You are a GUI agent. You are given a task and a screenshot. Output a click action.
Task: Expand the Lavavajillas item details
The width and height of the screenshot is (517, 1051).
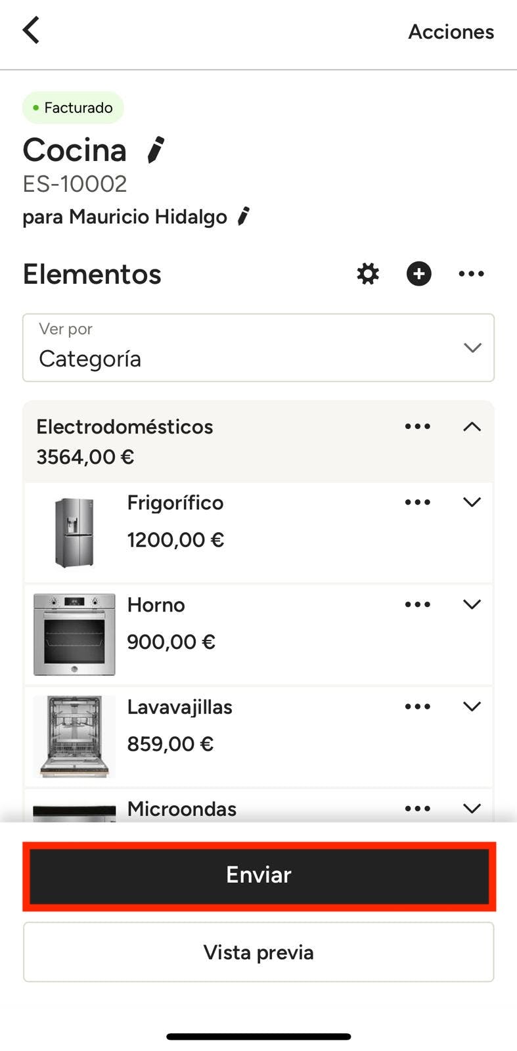coord(472,707)
